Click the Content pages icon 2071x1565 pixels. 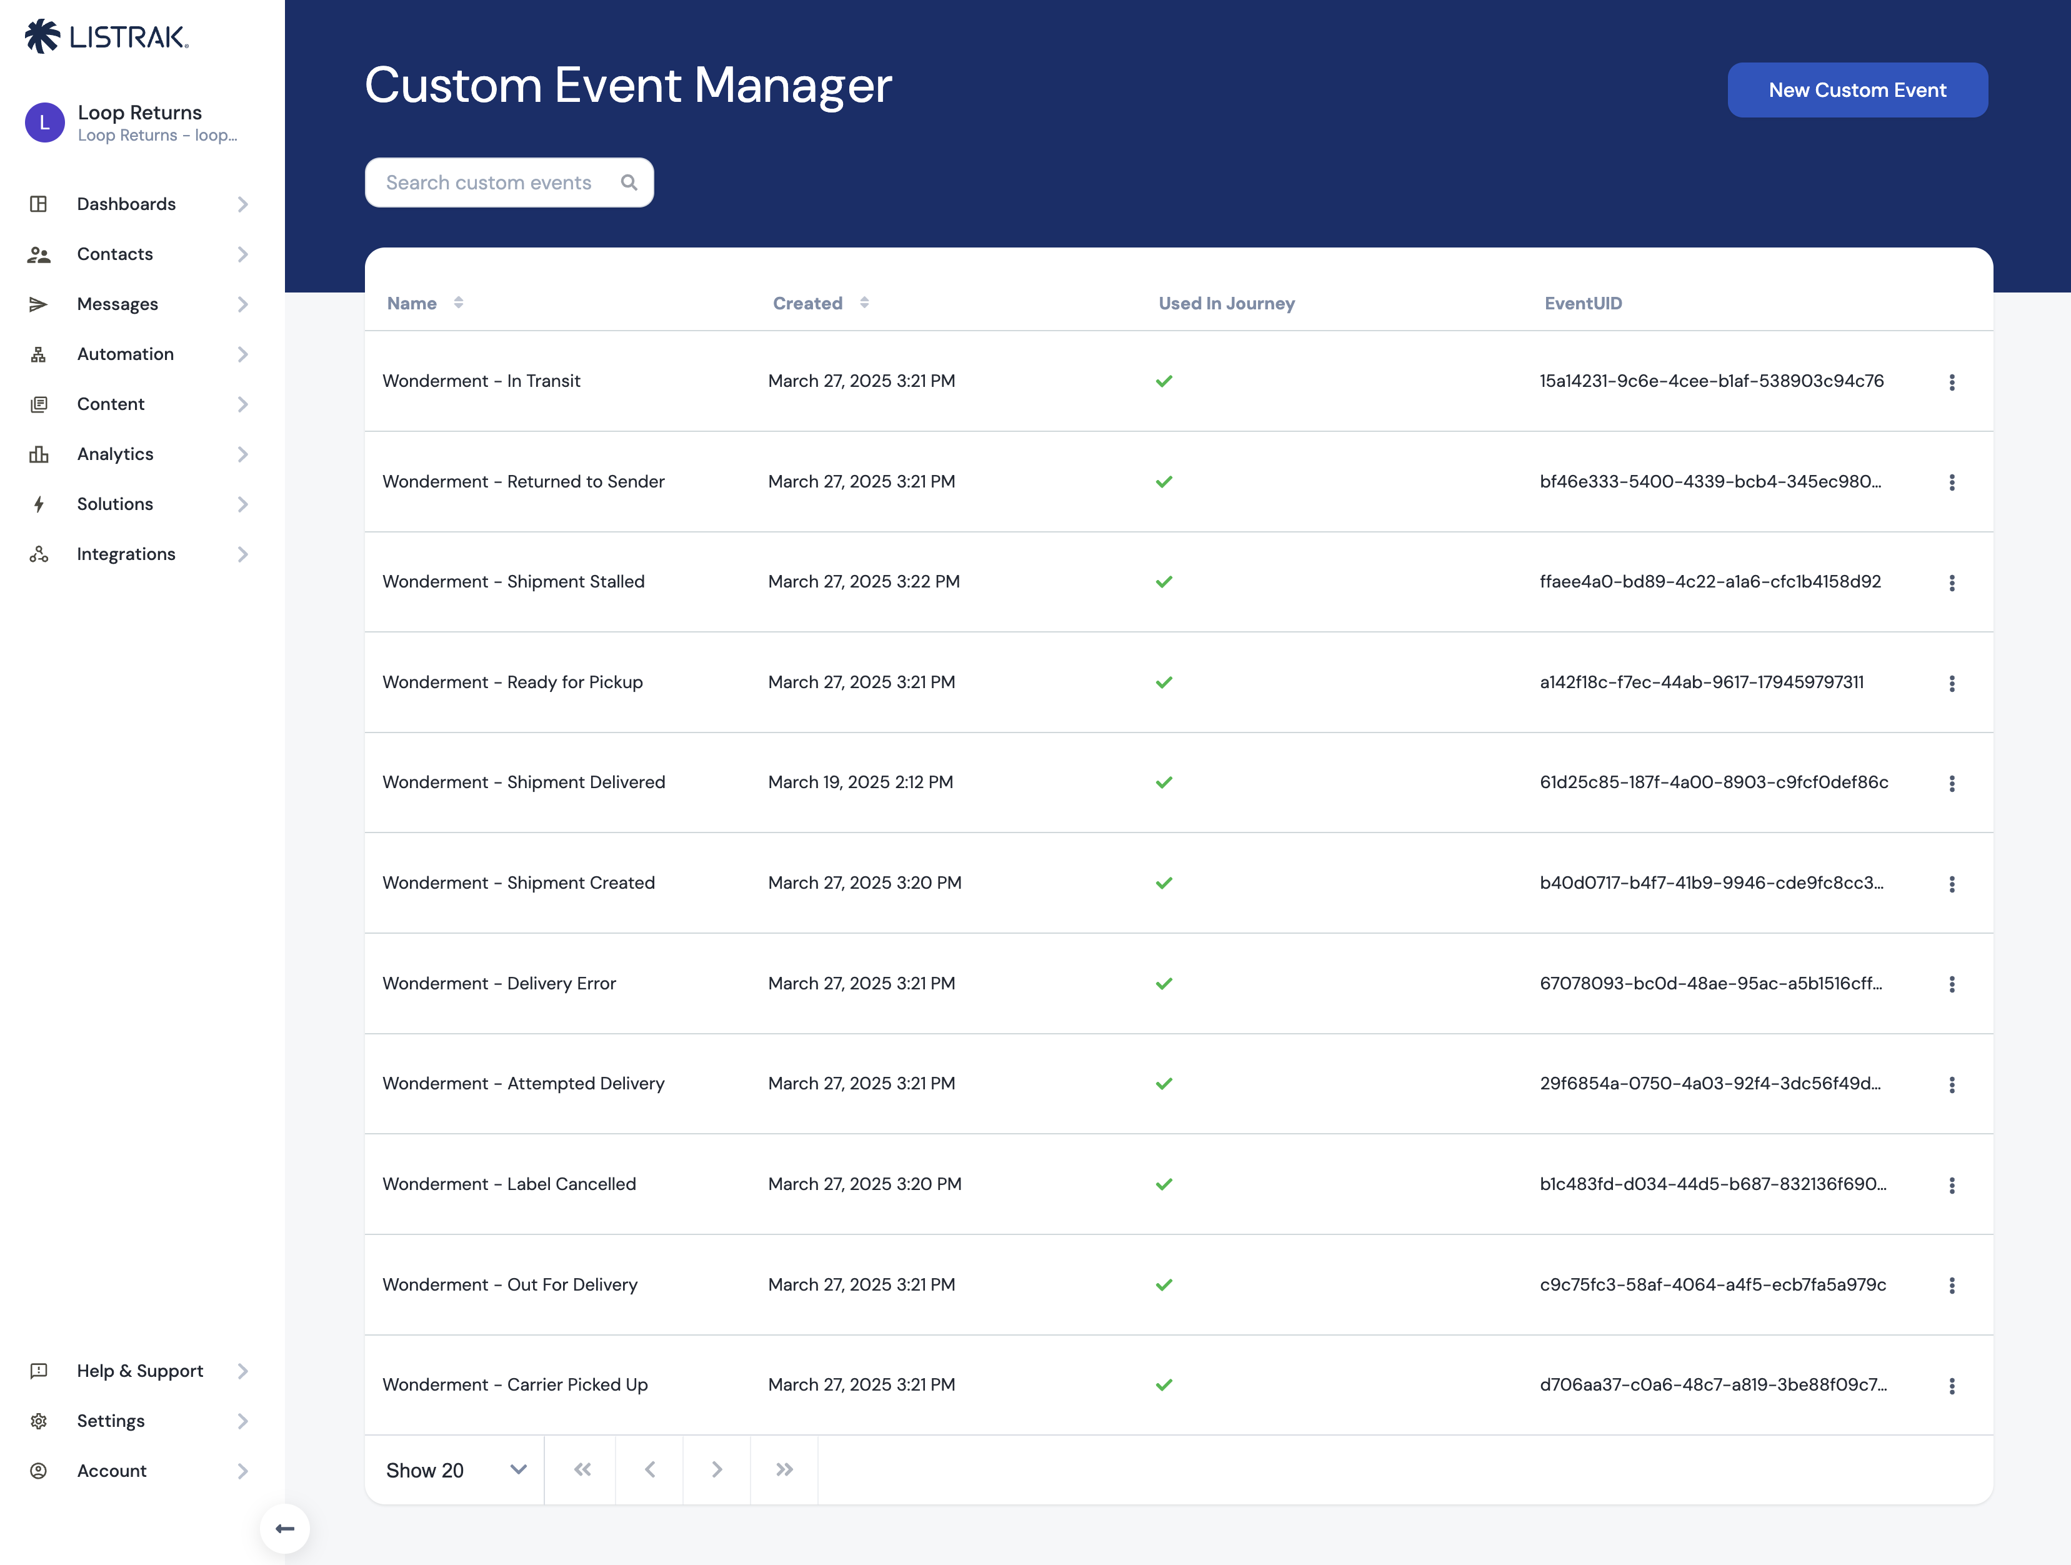coord(38,404)
